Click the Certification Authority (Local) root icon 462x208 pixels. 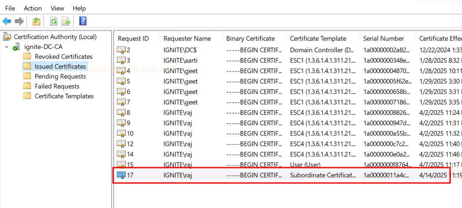coord(7,37)
